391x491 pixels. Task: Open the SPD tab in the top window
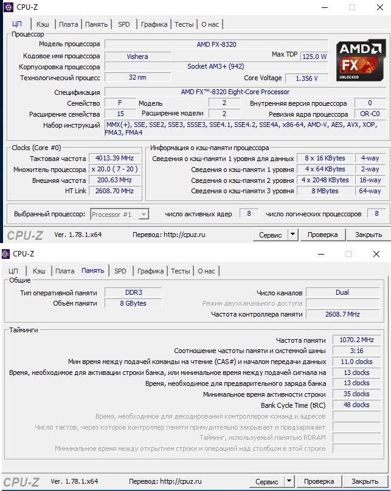[124, 24]
